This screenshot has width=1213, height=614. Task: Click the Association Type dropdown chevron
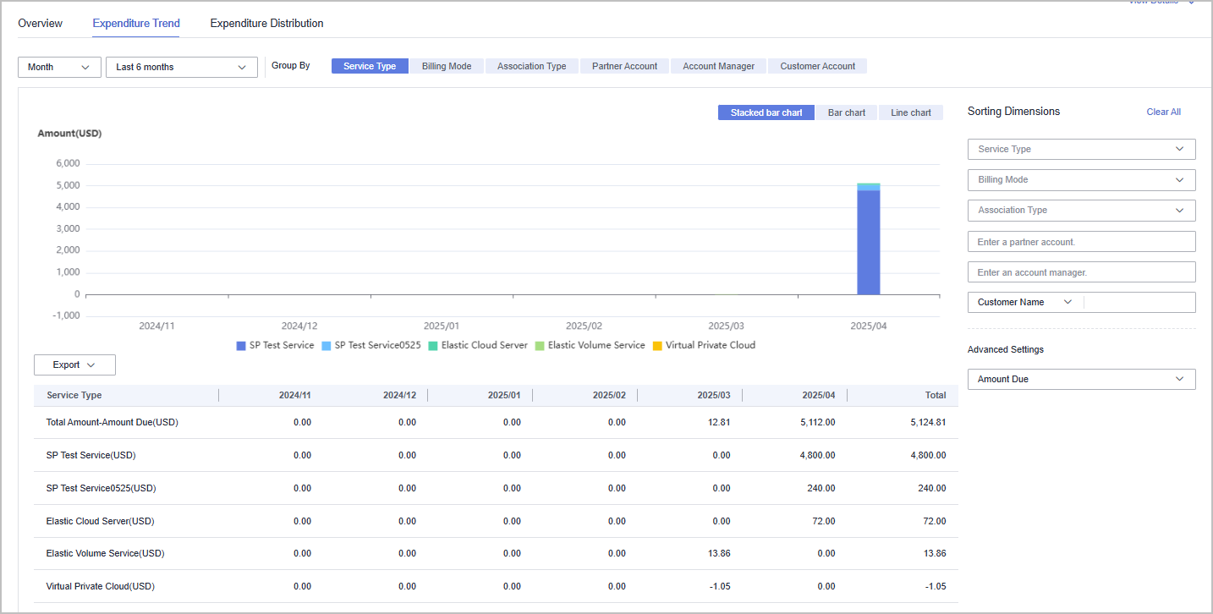[1180, 211]
